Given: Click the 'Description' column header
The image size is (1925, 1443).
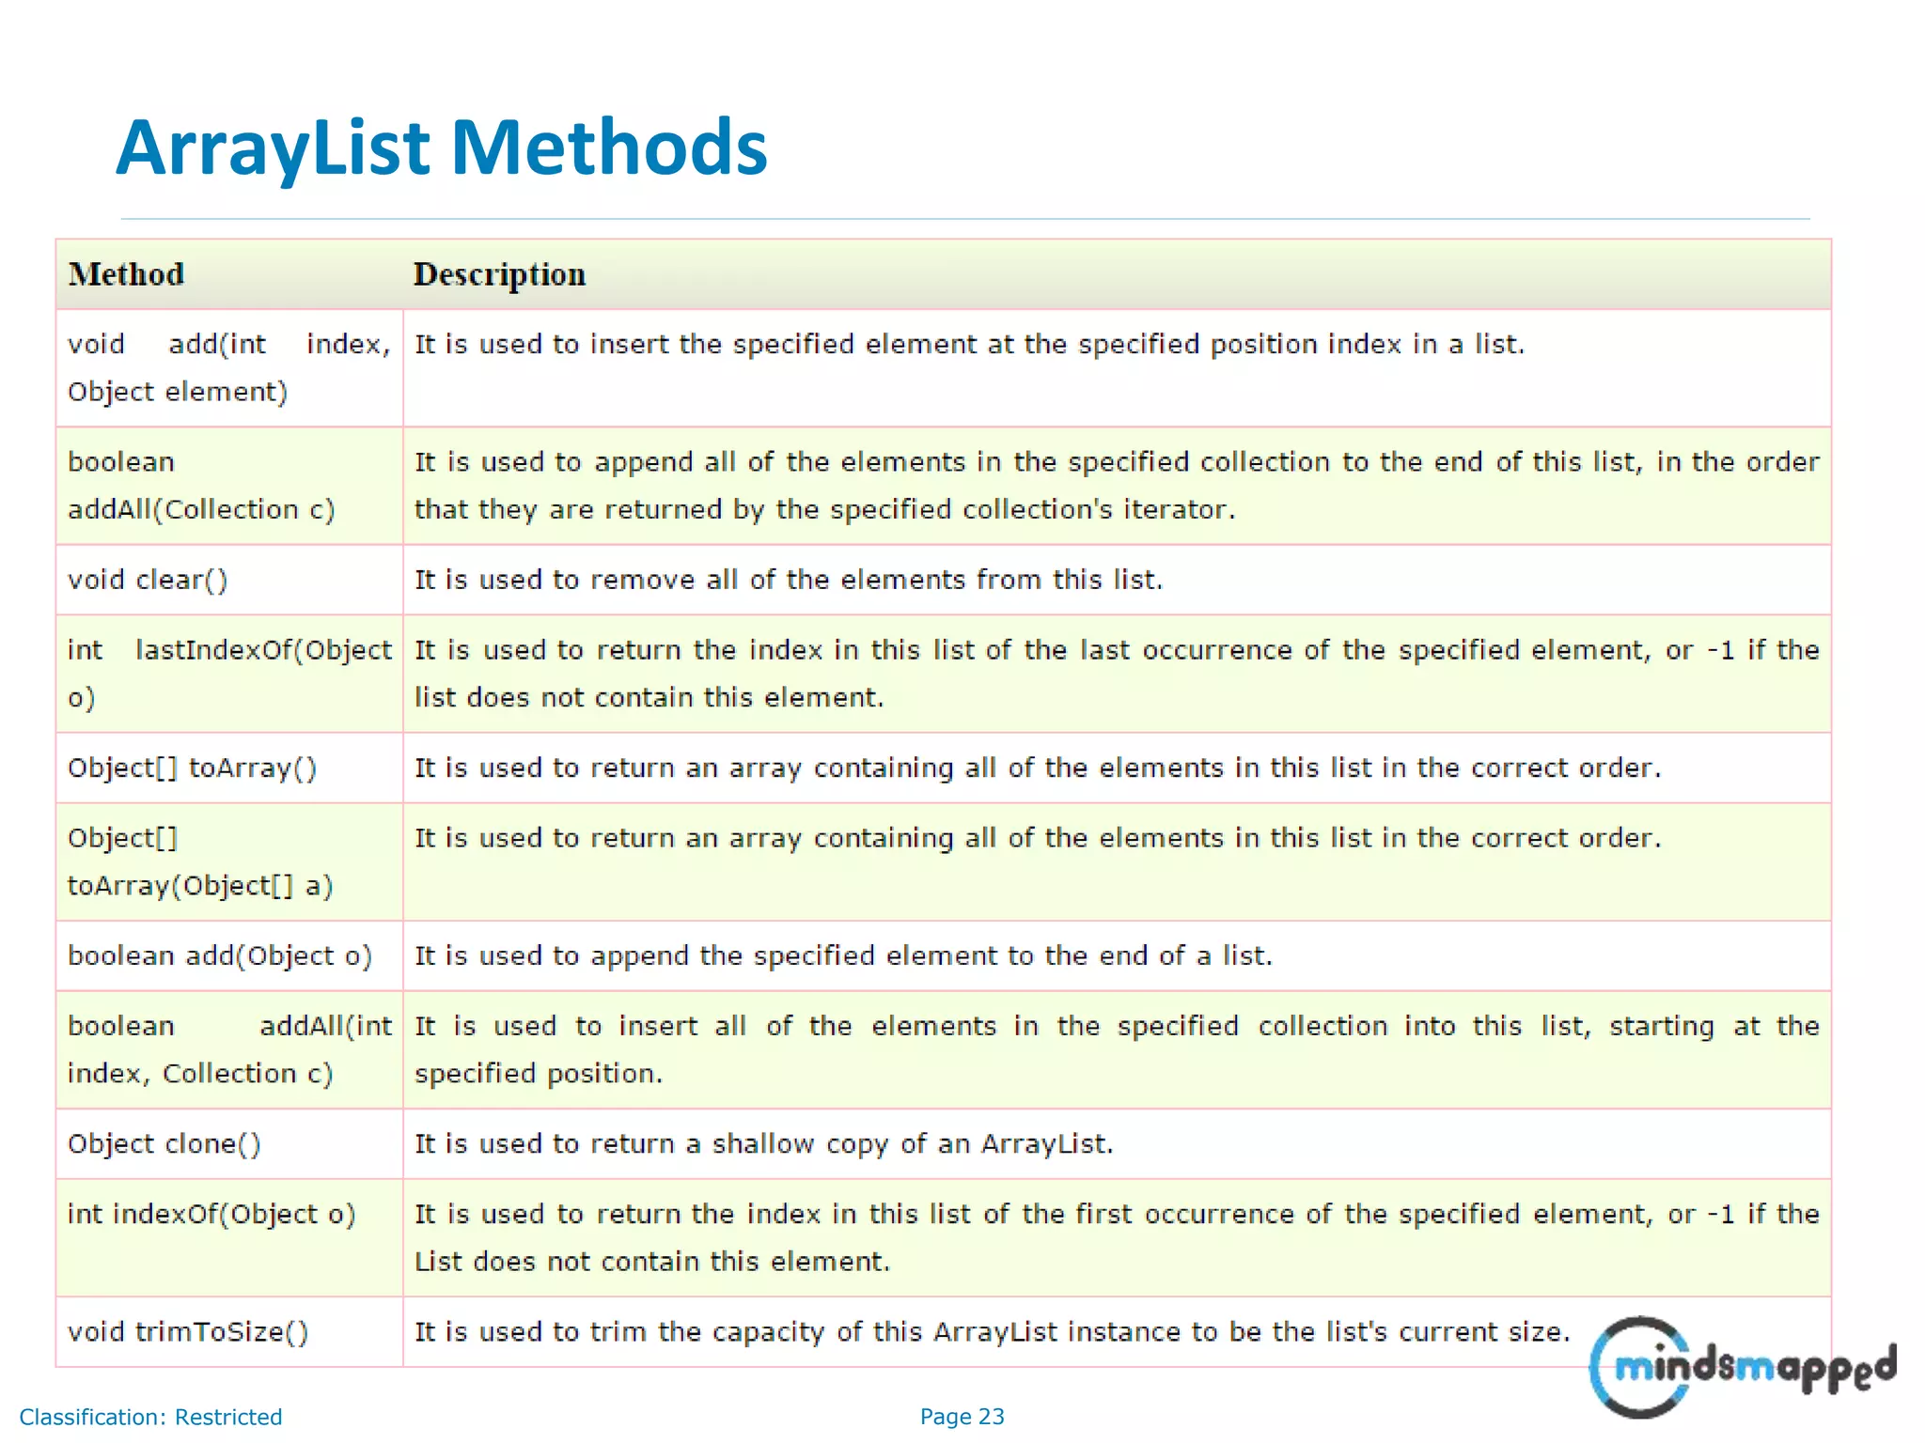Looking at the screenshot, I should (x=499, y=274).
